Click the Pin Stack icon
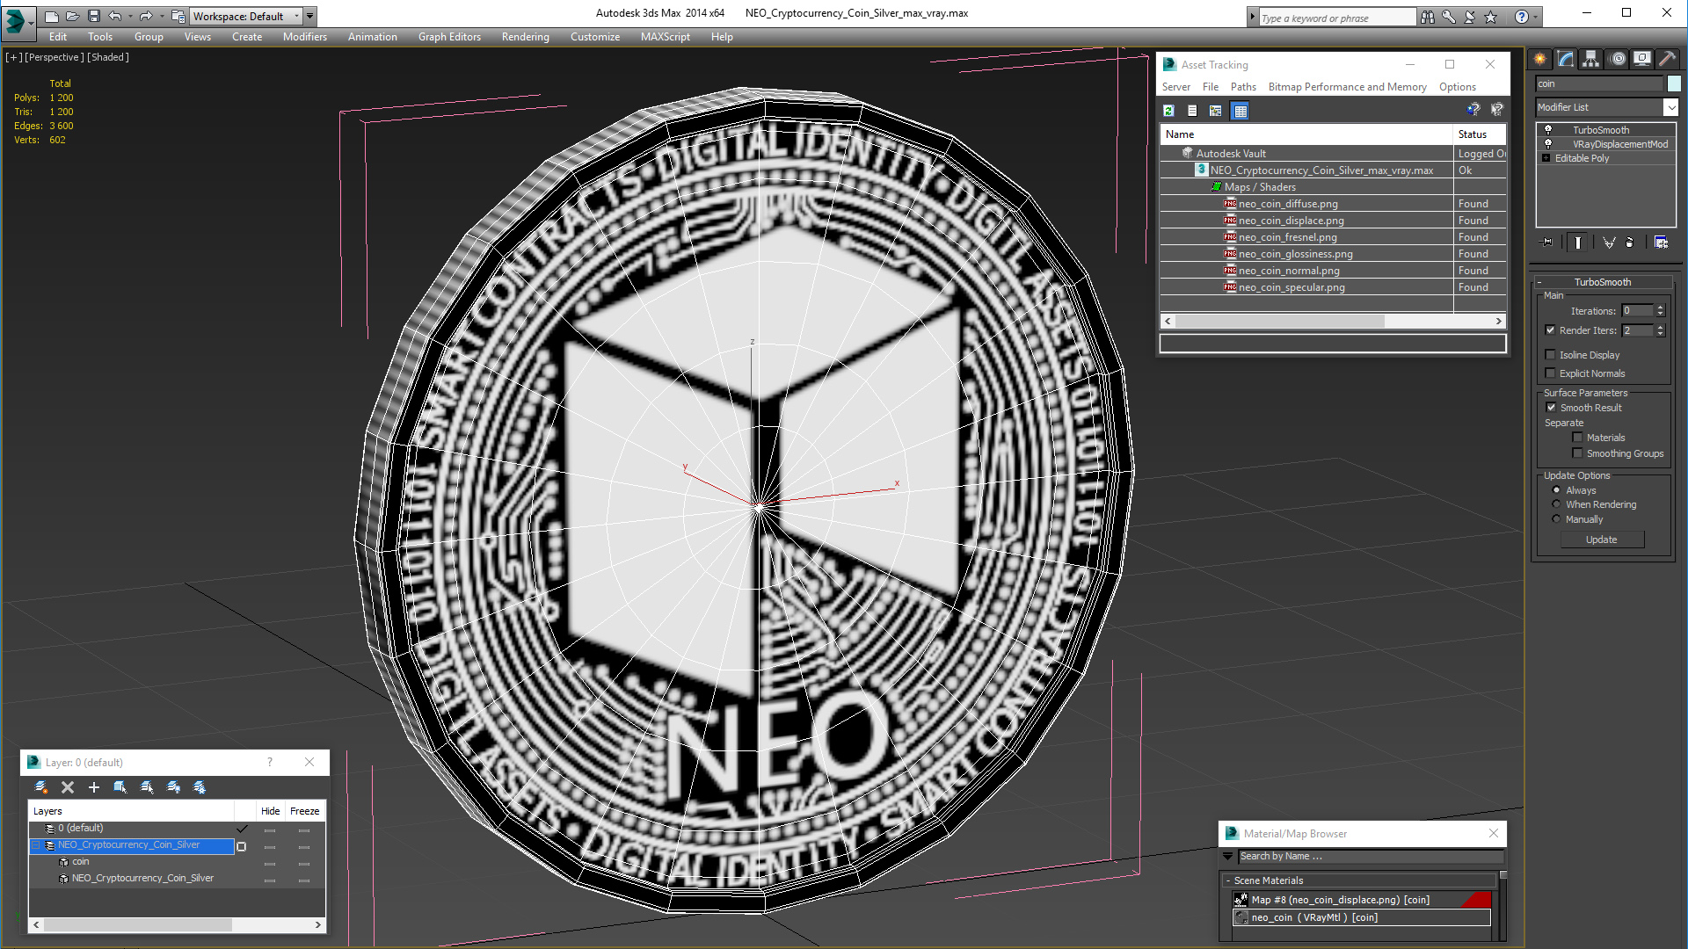This screenshot has height=949, width=1688. 1547,243
